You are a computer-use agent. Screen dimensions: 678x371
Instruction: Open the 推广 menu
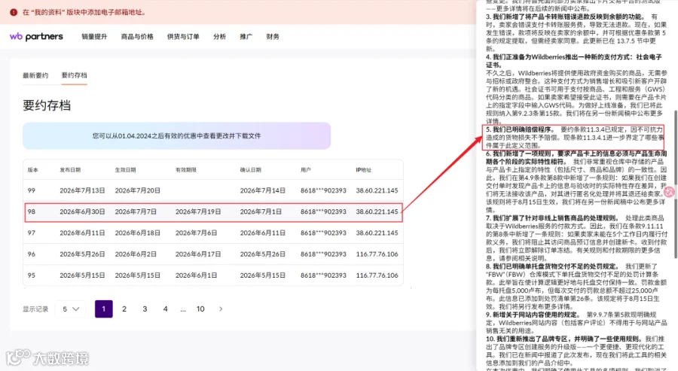point(246,37)
